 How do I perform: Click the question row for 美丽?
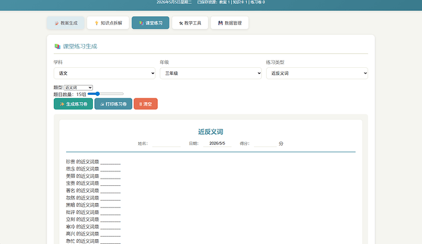click(x=93, y=176)
